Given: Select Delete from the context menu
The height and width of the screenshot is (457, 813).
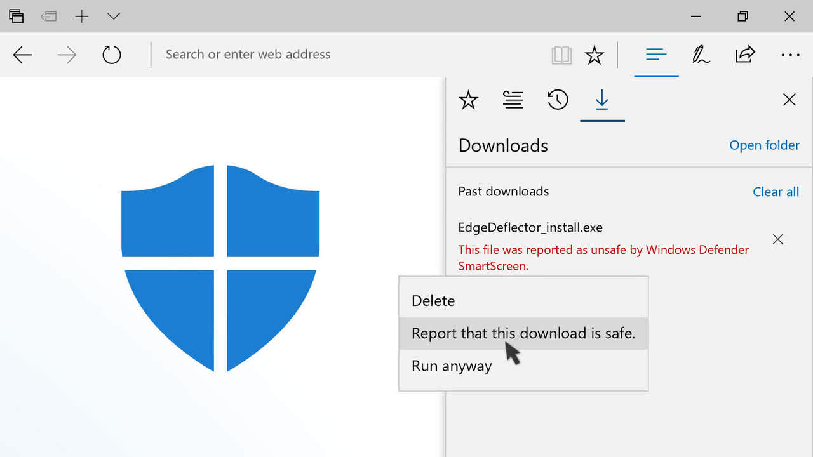Looking at the screenshot, I should pos(433,300).
